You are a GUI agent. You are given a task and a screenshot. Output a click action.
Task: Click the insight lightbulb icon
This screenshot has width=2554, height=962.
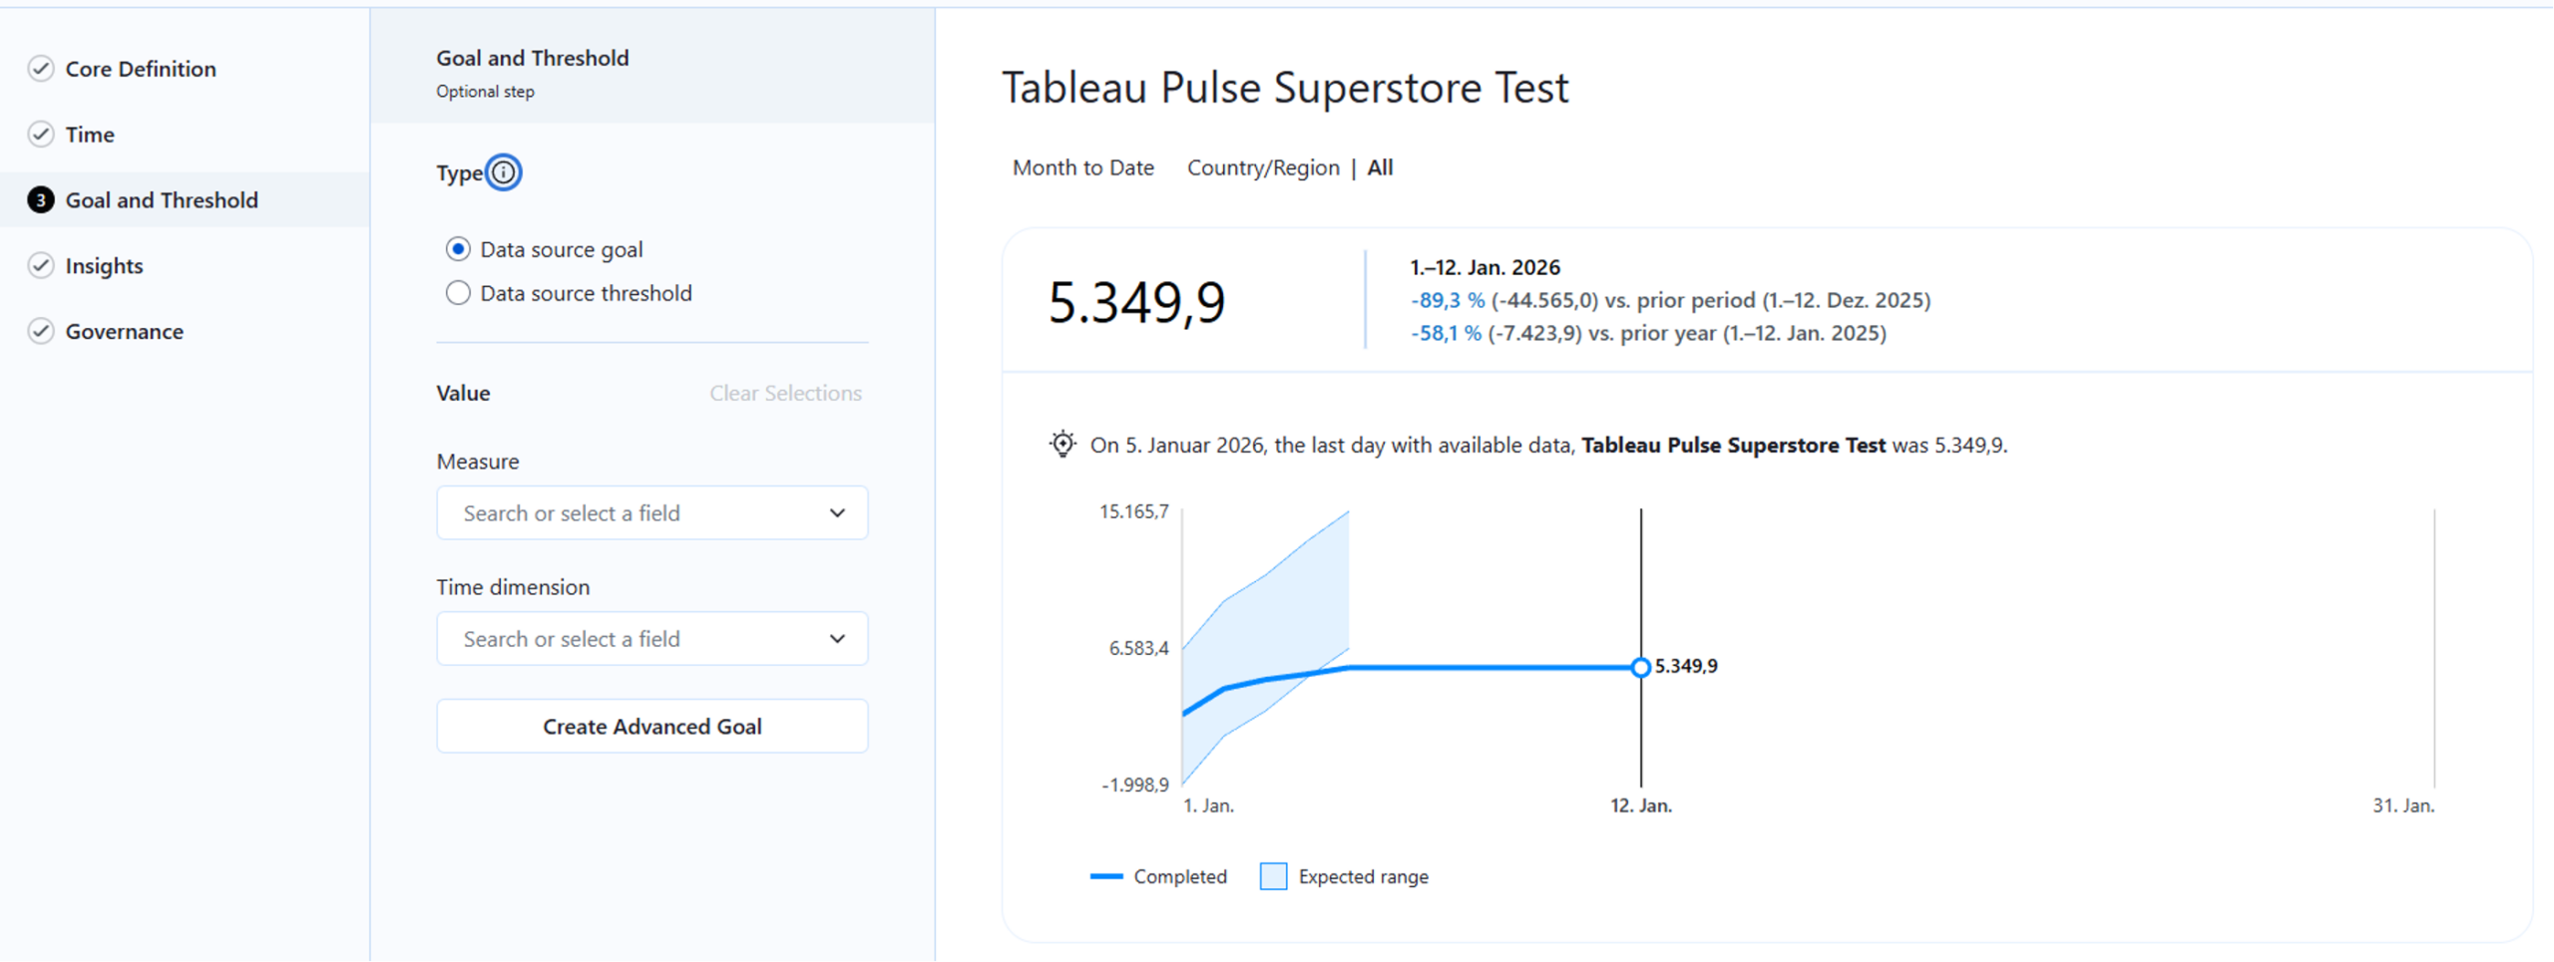point(1063,444)
